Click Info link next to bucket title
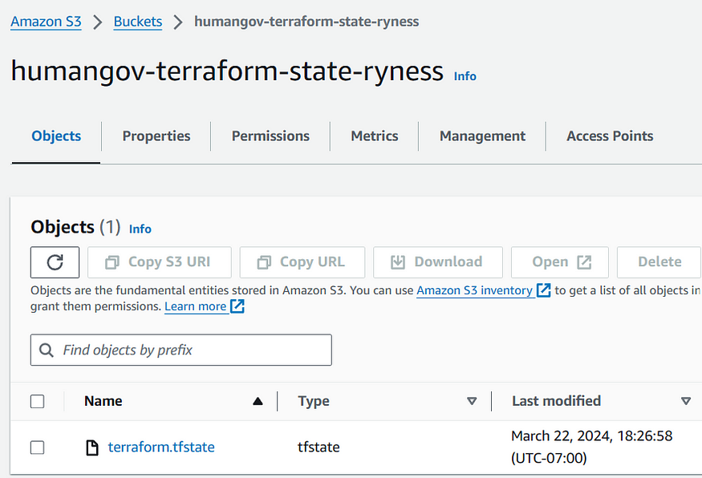The height and width of the screenshot is (478, 702). tap(465, 76)
